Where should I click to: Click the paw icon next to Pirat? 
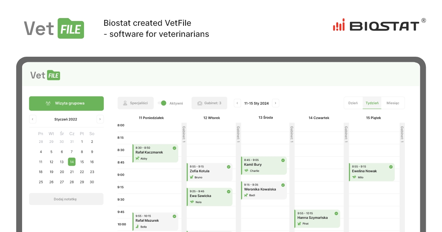[299, 223]
